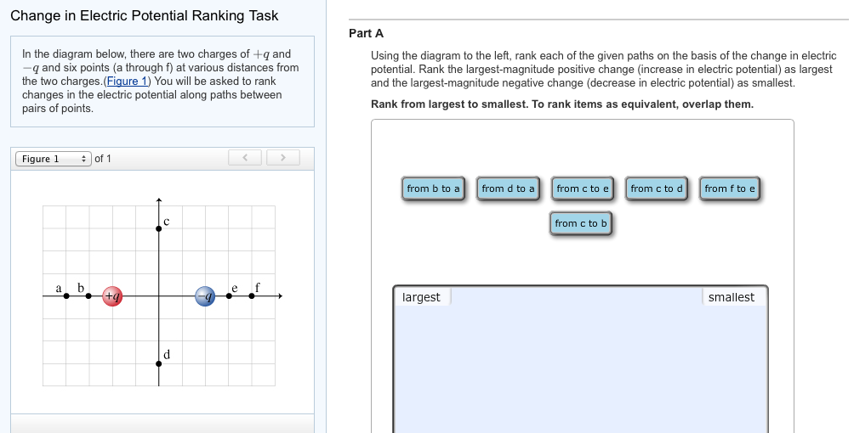Screen dimensions: 854x433
Task: Click the 'smallest' label in ranking box
Action: click(732, 297)
